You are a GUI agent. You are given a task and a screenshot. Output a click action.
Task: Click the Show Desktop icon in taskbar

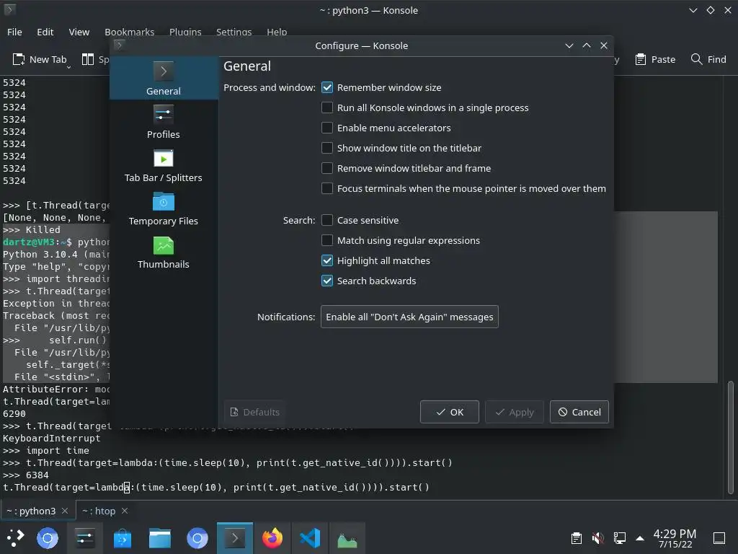click(719, 538)
